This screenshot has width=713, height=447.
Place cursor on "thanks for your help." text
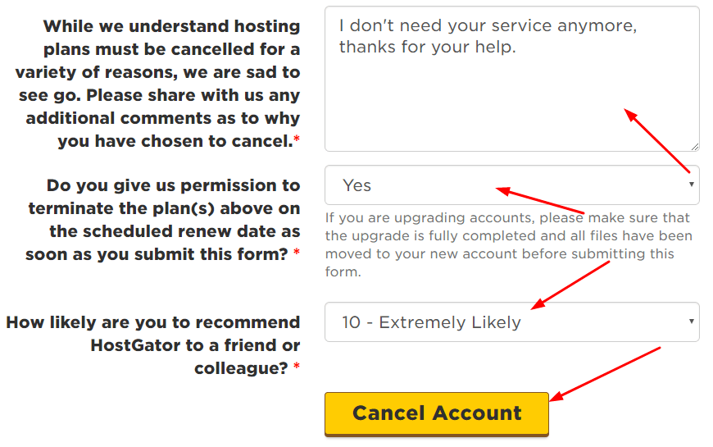[427, 48]
